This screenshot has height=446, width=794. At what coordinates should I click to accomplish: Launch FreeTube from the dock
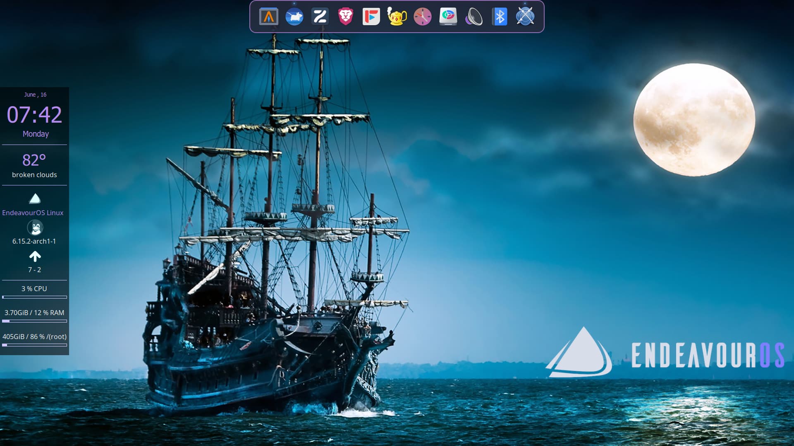coord(371,17)
